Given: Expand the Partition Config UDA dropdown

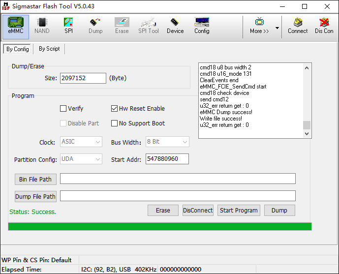Looking at the screenshot, I should tap(81, 159).
